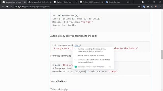Viewport: 163px width, 91px height.
Task: Close the Python Tkinter Text tab
Action: [76, 2]
